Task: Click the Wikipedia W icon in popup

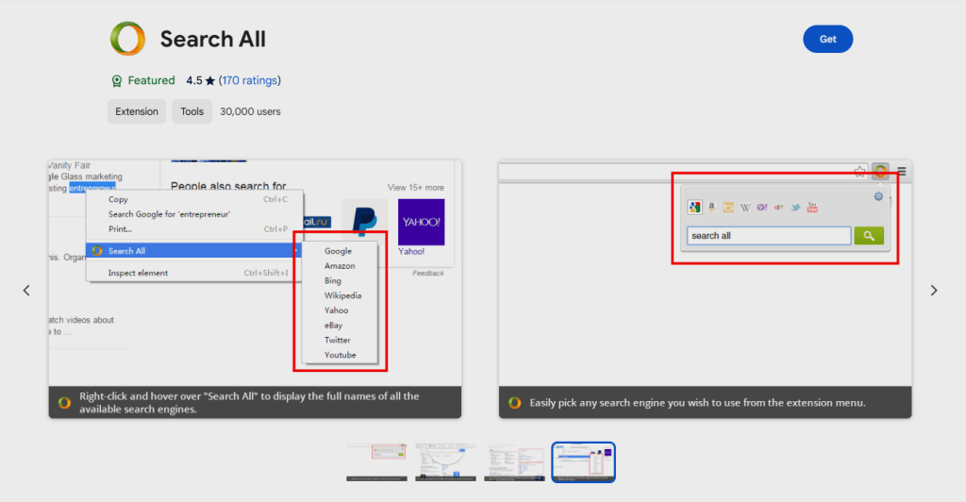Action: [x=745, y=208]
